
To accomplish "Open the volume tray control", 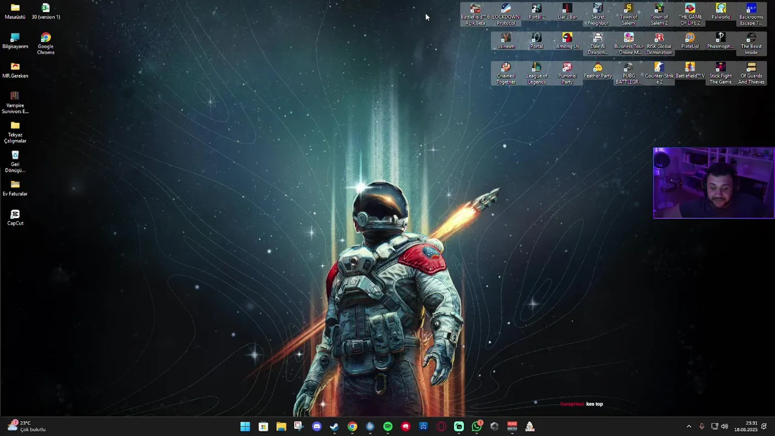I will [725, 426].
